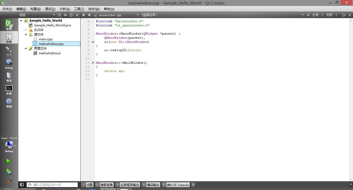
Task: Open the 设计 (Design) mode icon
Action: pyautogui.click(x=9, y=51)
